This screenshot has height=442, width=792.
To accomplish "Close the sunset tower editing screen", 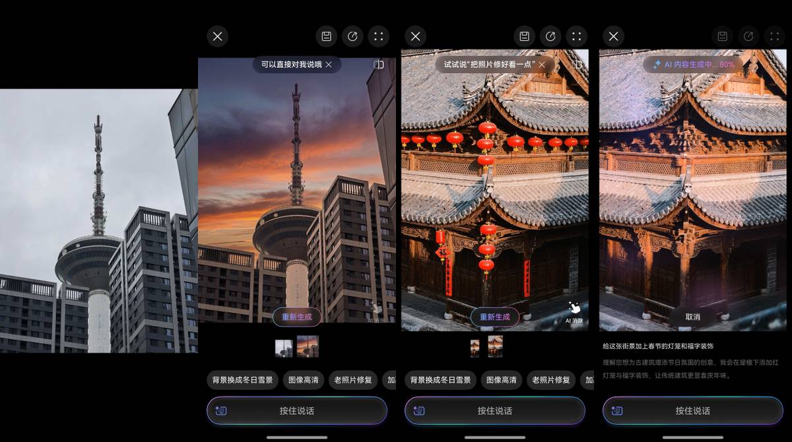I will (217, 36).
